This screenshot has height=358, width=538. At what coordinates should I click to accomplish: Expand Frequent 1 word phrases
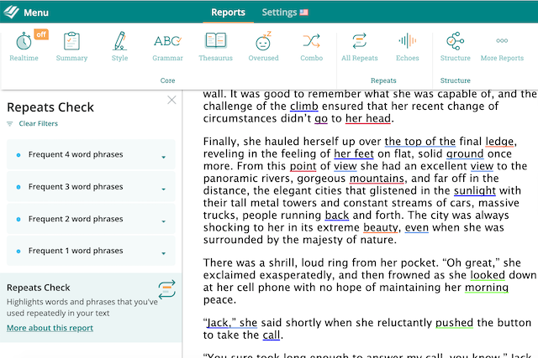click(x=91, y=251)
